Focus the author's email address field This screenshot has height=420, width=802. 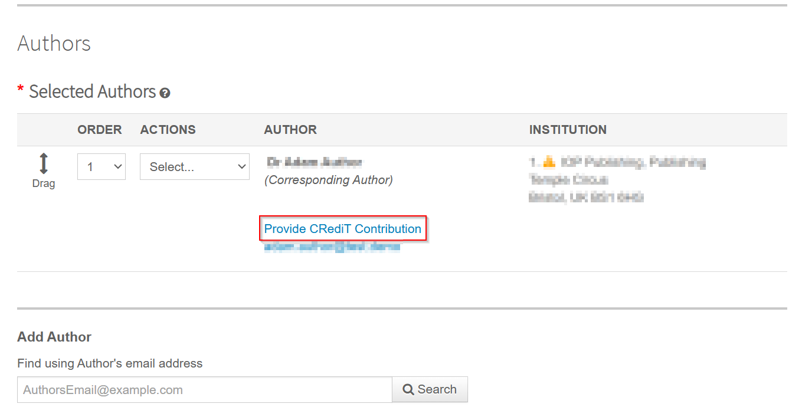click(205, 390)
